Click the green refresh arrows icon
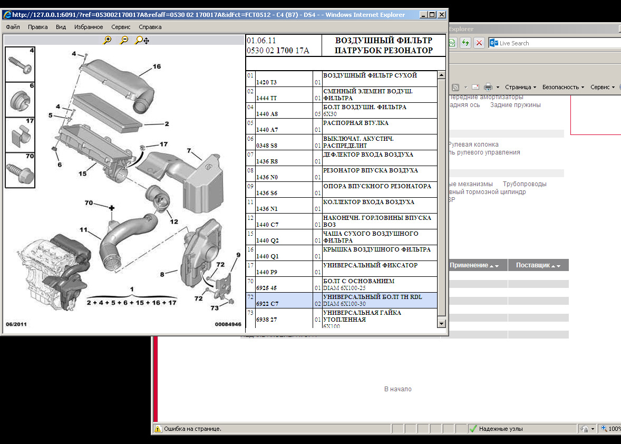The image size is (621, 444). (465, 43)
